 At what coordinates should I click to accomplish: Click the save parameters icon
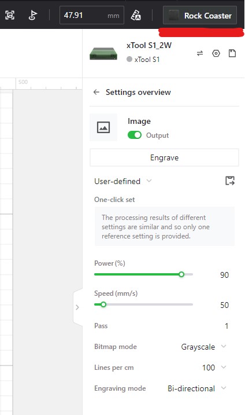[x=230, y=181]
